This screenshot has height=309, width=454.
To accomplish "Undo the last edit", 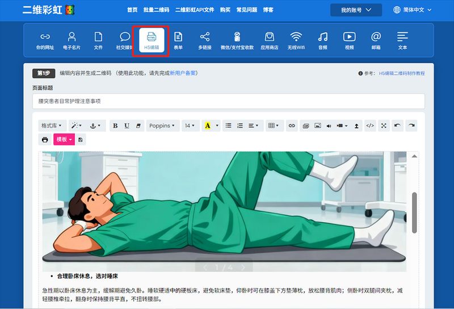I will point(397,126).
